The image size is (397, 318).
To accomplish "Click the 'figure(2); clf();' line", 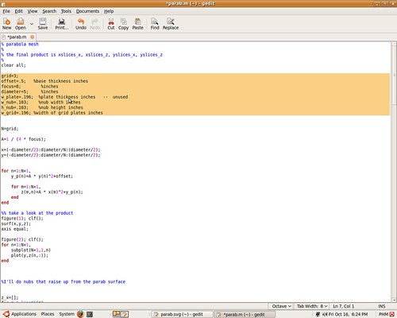I will click(x=22, y=239).
